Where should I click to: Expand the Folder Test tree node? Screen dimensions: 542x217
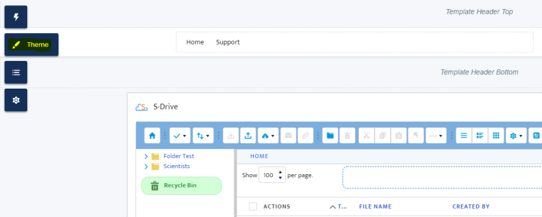(x=146, y=157)
